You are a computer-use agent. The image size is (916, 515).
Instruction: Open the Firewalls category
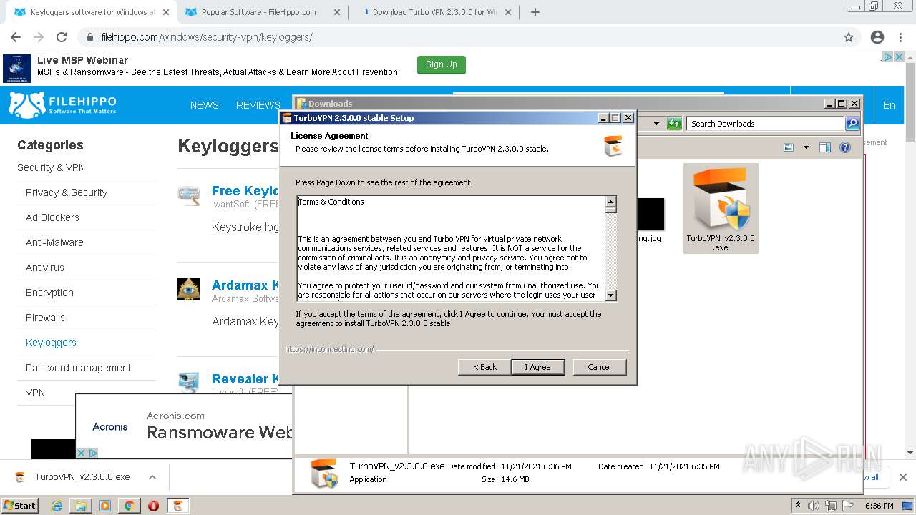click(45, 318)
